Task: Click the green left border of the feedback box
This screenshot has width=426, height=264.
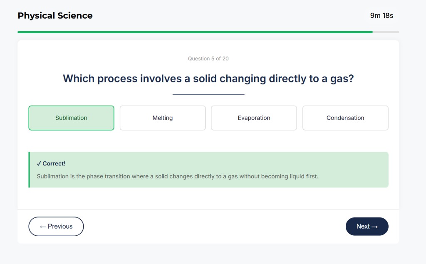Action: click(x=29, y=170)
